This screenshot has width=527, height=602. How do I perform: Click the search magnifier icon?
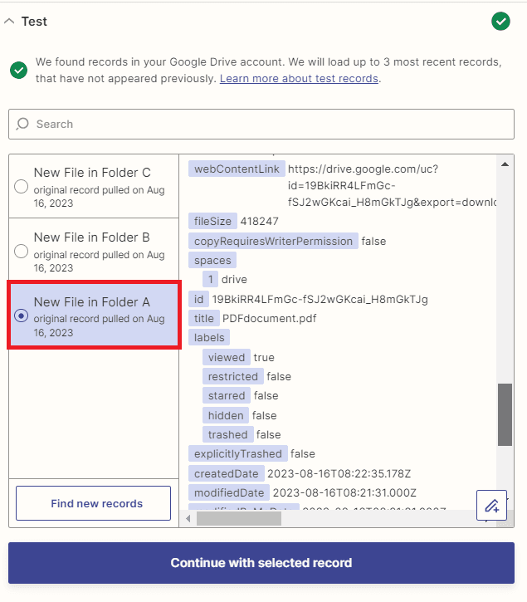[x=22, y=124]
